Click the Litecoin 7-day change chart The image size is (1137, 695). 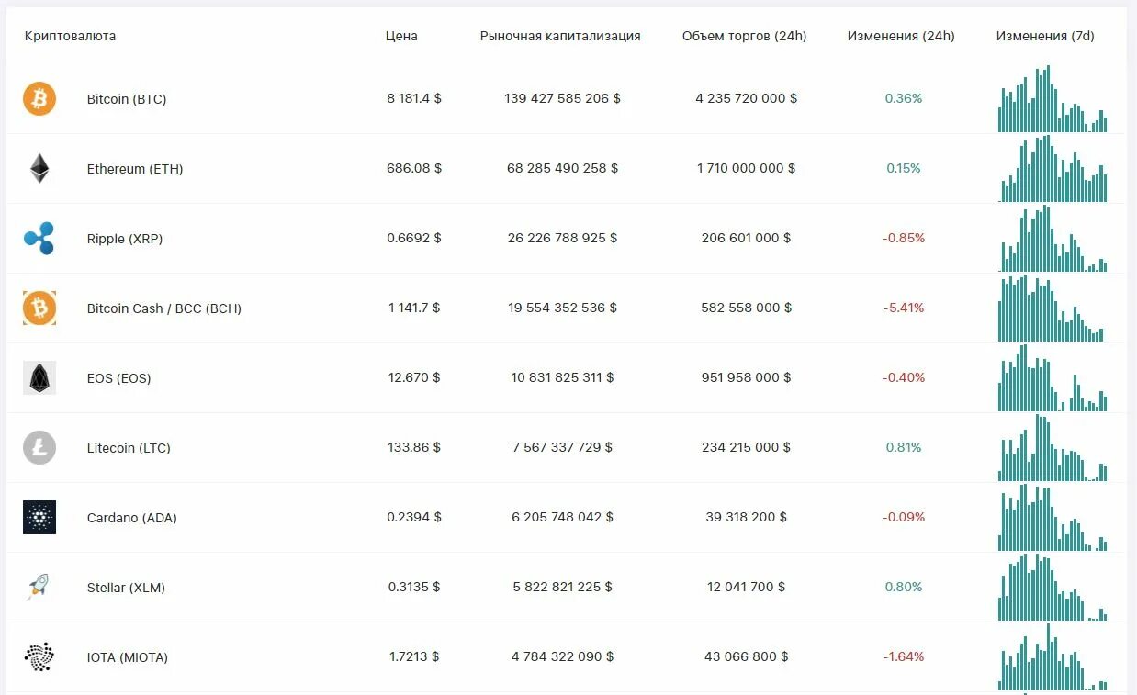click(1053, 449)
